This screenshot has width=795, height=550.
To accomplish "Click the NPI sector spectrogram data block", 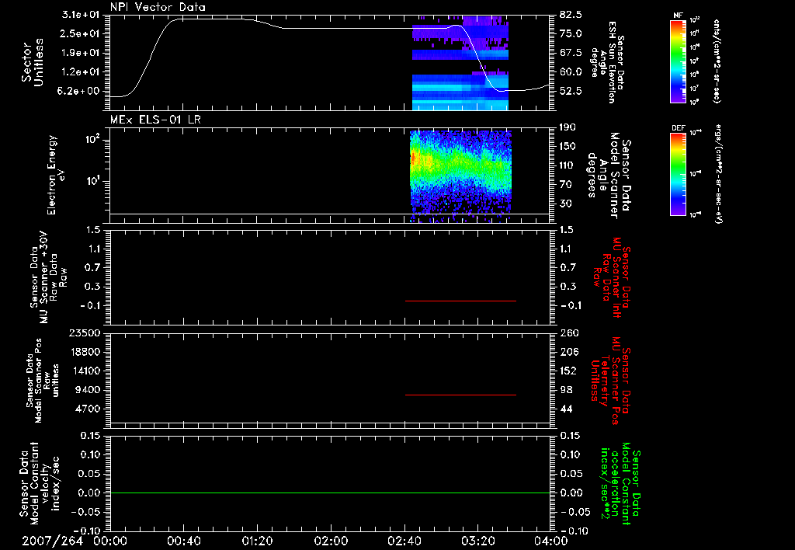I will (x=460, y=63).
